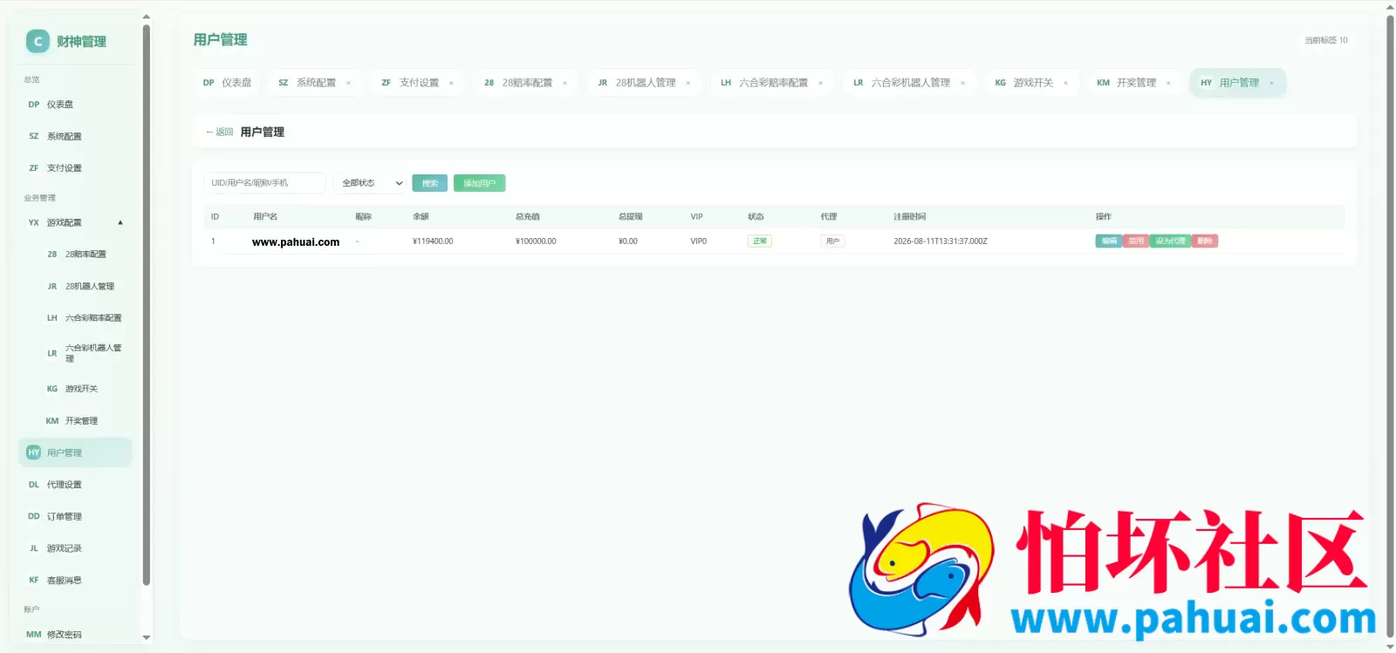This screenshot has height=653, width=1396.
Task: Open 代理设置 sidebar item
Action: pyautogui.click(x=75, y=485)
